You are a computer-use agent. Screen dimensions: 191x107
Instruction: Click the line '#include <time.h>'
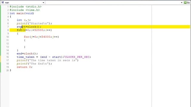(25, 10)
